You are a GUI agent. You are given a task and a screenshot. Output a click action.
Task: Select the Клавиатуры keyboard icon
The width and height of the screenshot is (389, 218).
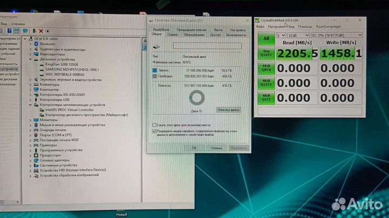tap(36, 85)
